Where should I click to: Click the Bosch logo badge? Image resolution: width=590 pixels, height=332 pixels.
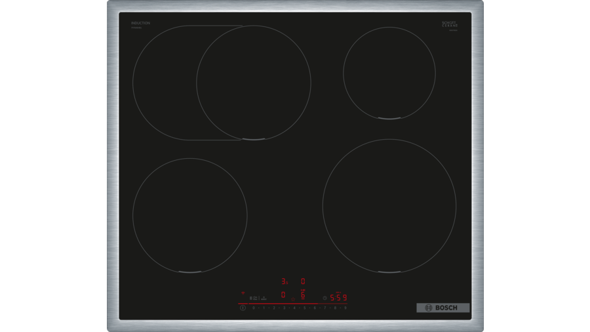click(x=443, y=308)
